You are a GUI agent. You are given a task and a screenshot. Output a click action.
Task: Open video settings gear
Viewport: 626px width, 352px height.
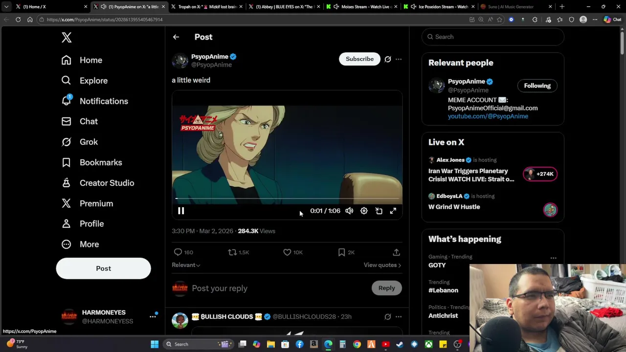tap(364, 211)
